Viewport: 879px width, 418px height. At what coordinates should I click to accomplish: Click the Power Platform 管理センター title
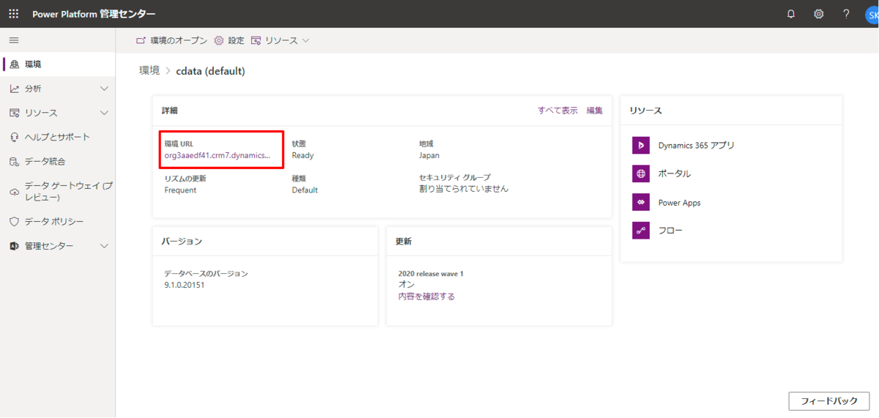94,14
